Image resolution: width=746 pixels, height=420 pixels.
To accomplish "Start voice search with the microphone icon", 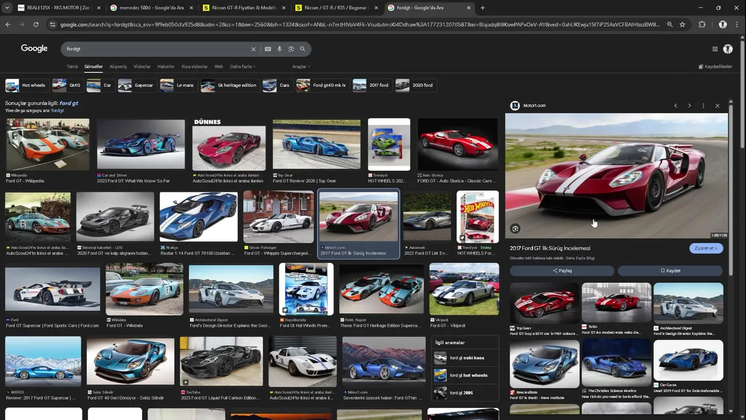I will coord(280,49).
